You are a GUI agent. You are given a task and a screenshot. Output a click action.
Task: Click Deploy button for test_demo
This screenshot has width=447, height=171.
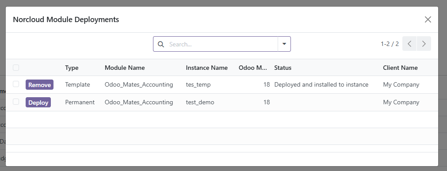click(x=38, y=103)
